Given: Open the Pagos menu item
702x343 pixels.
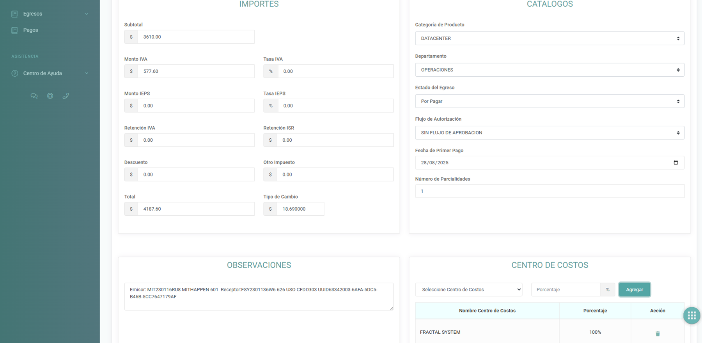Looking at the screenshot, I should pyautogui.click(x=30, y=30).
